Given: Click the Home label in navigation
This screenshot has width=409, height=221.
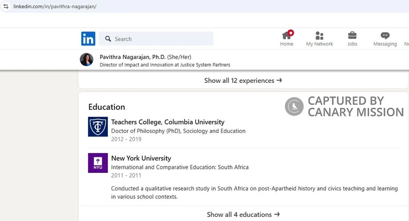Looking at the screenshot, I should 287,44.
